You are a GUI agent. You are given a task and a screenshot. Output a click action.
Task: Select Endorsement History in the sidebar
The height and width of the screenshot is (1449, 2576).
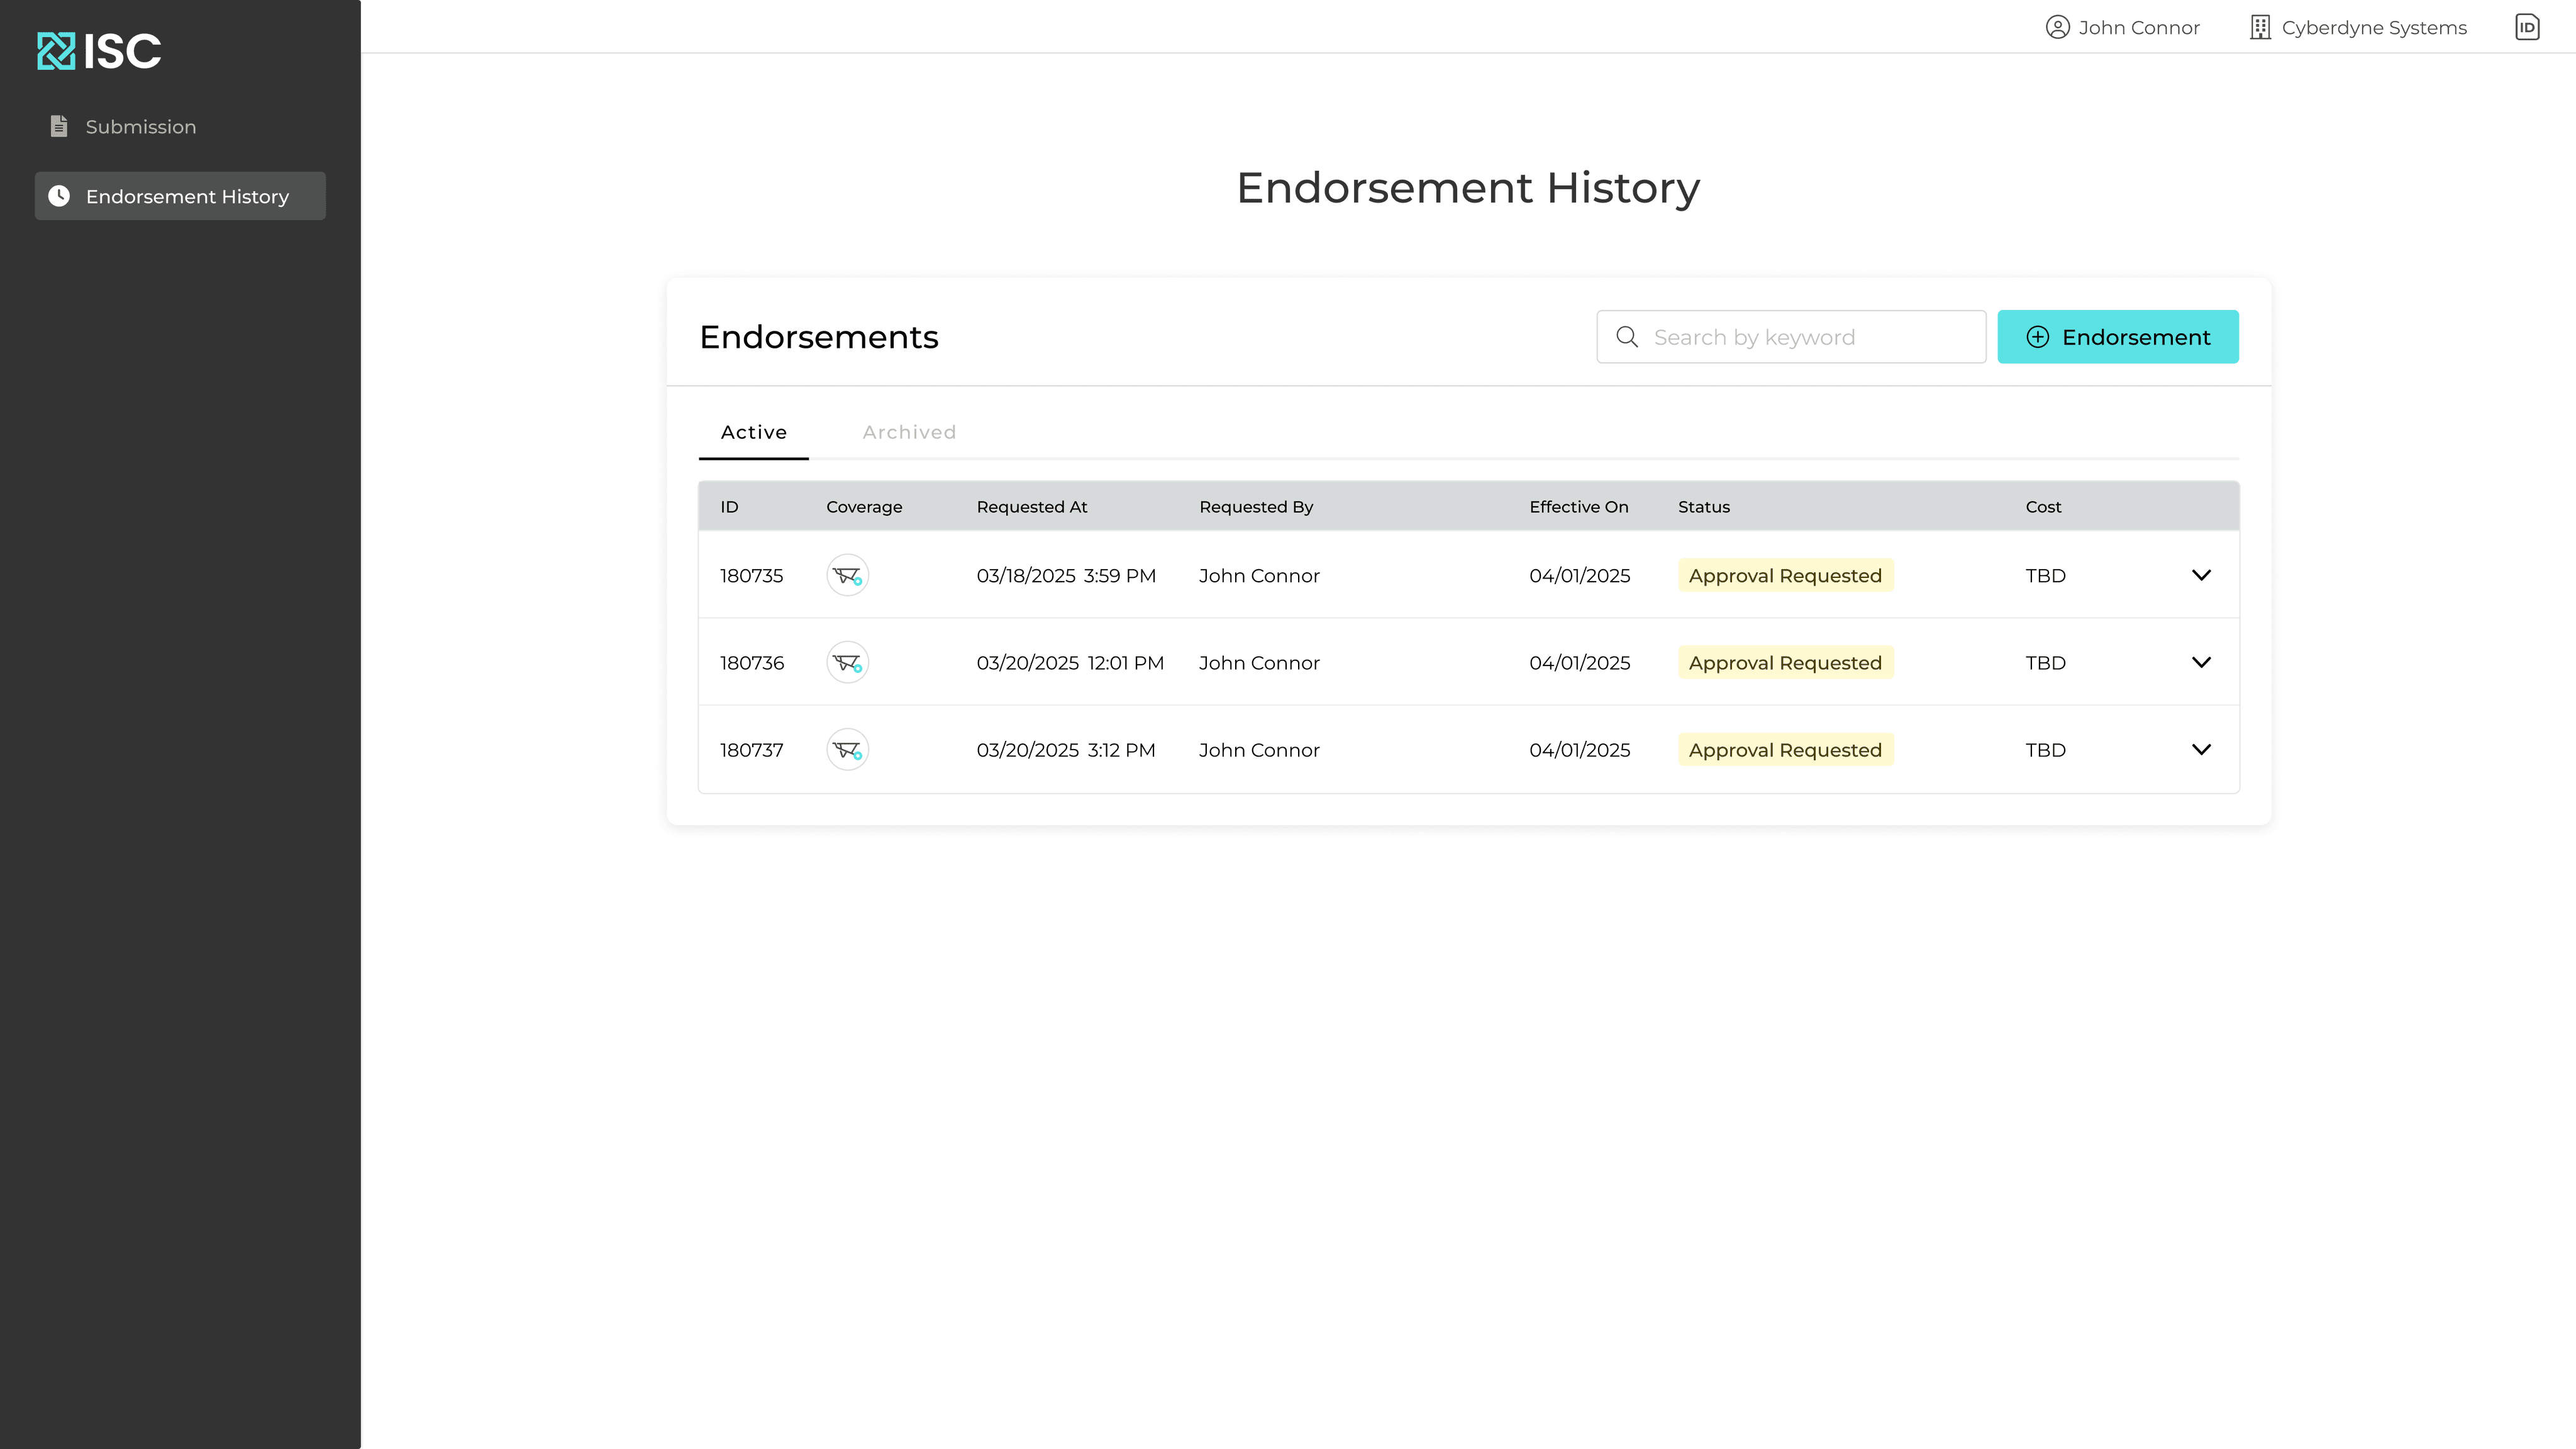180,196
